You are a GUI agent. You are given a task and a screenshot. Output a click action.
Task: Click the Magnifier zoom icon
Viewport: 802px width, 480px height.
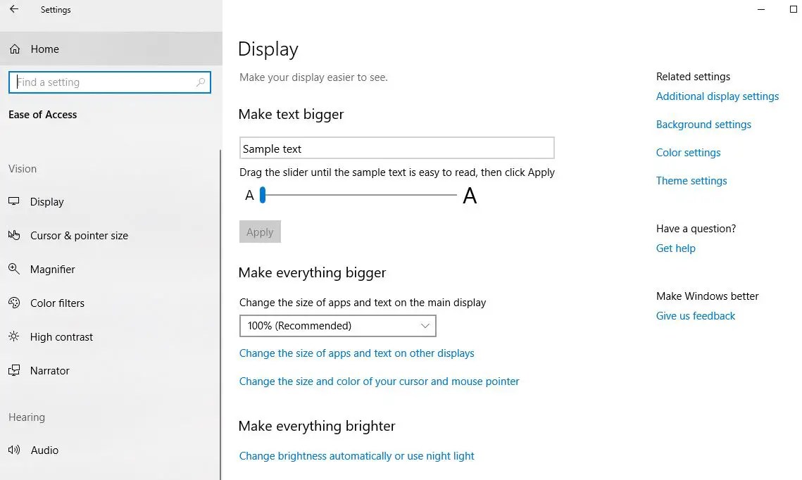(x=14, y=269)
